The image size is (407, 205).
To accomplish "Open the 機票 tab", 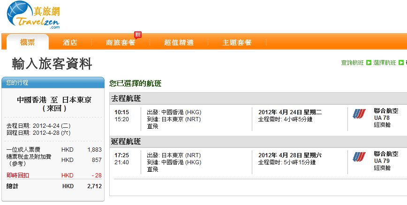I will coord(28,43).
